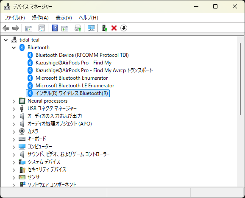
Task: Expand the カメラ category chevron
Action: click(x=14, y=131)
